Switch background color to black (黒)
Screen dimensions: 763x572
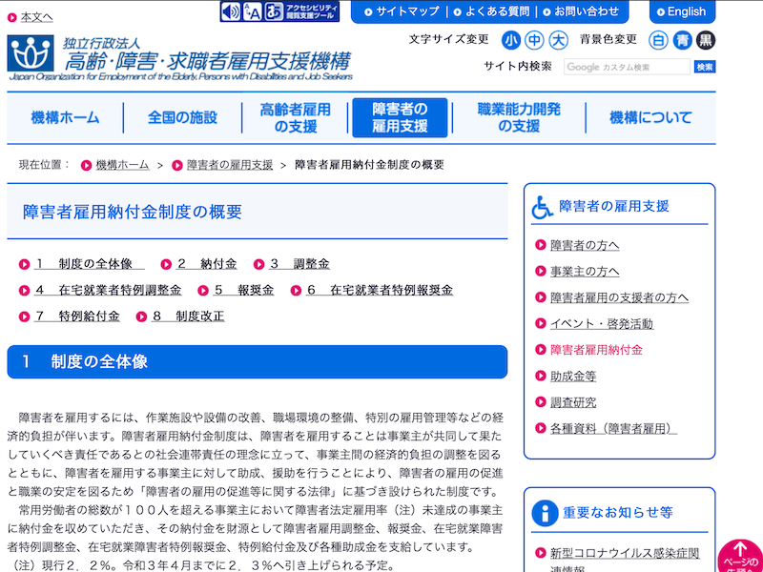705,40
